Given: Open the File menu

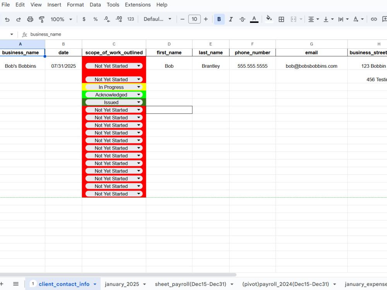Looking at the screenshot, I should pyautogui.click(x=5, y=5).
